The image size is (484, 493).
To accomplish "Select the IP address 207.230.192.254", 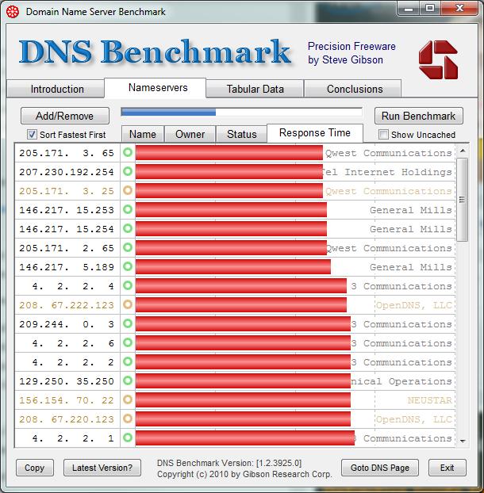I will point(67,172).
